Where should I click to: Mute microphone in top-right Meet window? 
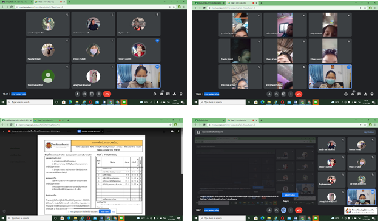(x=269, y=94)
